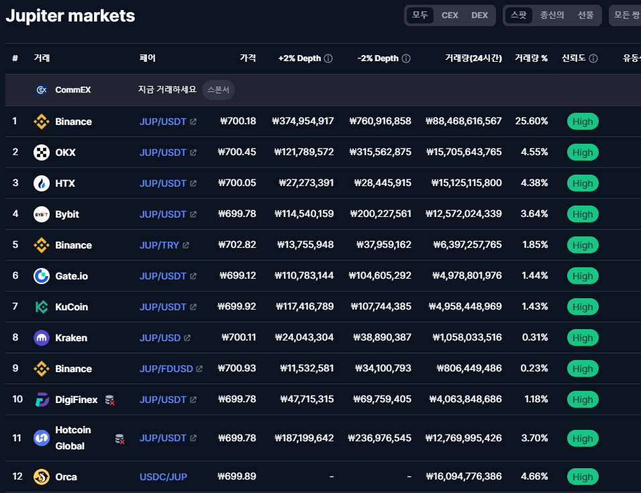Click the DigiFinex warning database icon
This screenshot has width=641, height=493.
tap(109, 400)
